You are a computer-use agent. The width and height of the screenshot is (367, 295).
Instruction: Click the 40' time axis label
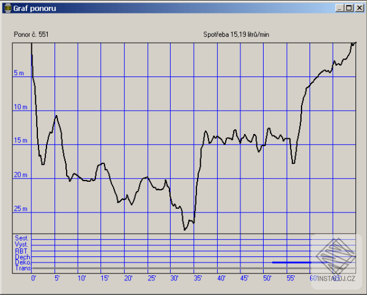point(221,278)
